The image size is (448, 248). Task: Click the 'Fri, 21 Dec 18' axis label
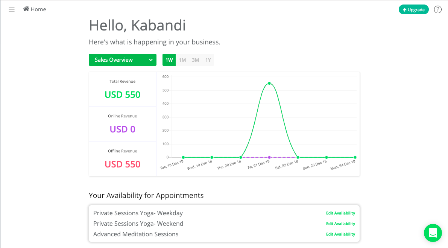pos(258,164)
